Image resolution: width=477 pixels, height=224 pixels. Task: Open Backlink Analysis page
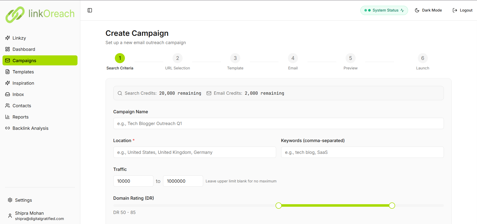(40, 128)
